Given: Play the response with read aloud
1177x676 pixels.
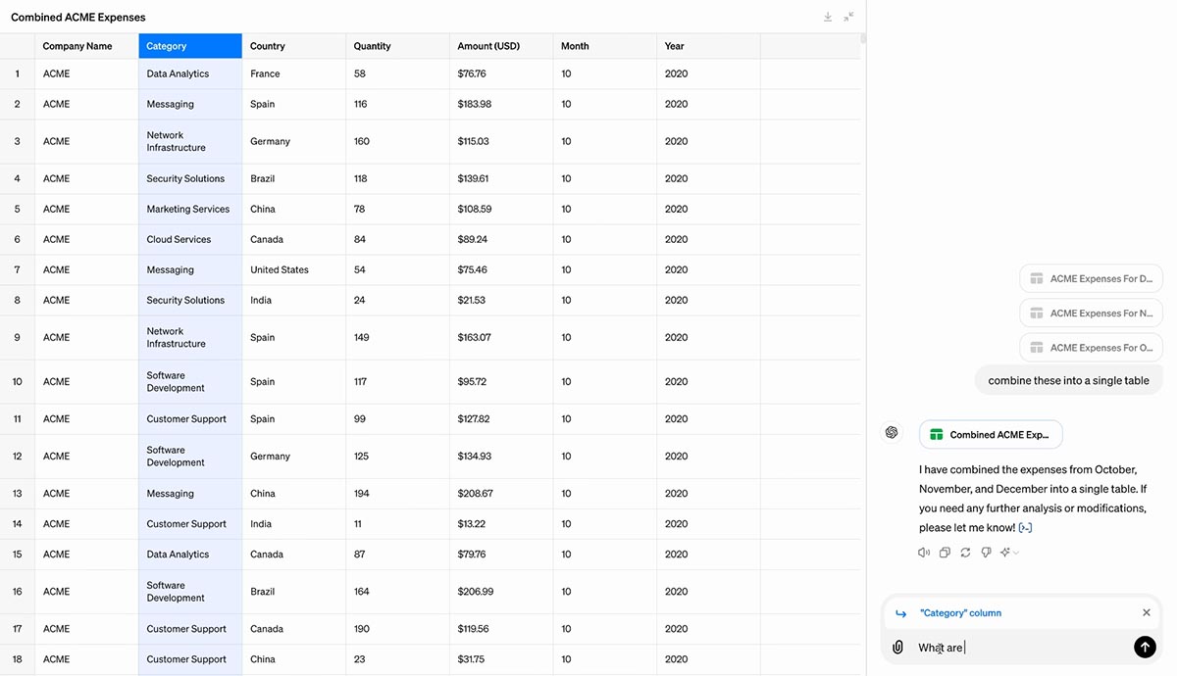Looking at the screenshot, I should pyautogui.click(x=924, y=553).
